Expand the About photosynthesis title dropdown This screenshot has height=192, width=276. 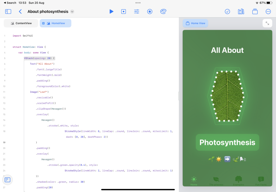(x=72, y=12)
